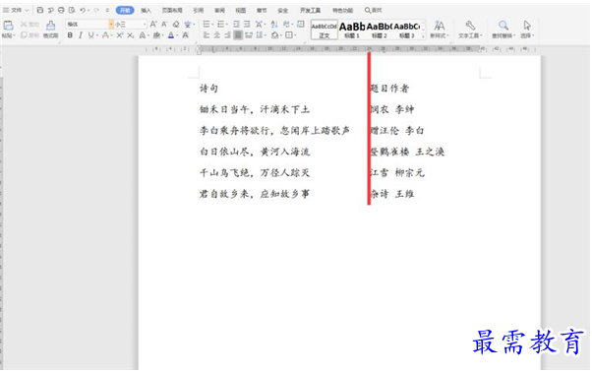Click the distributed alignment icon
Screen dimensions: 592x373
tap(249, 35)
